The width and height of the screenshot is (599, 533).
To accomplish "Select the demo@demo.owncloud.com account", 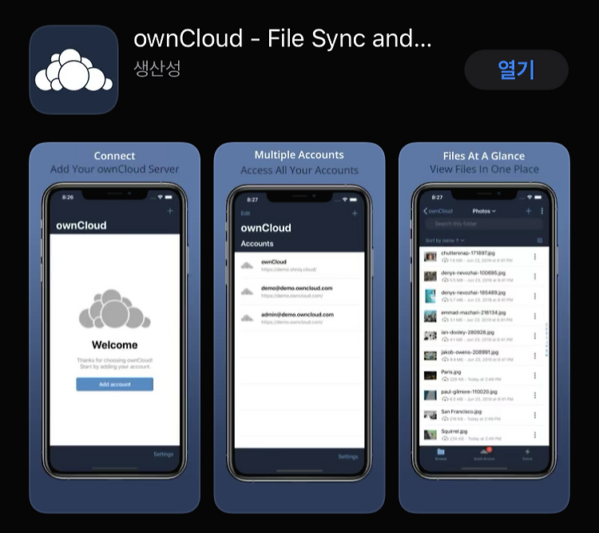I will coord(299,292).
